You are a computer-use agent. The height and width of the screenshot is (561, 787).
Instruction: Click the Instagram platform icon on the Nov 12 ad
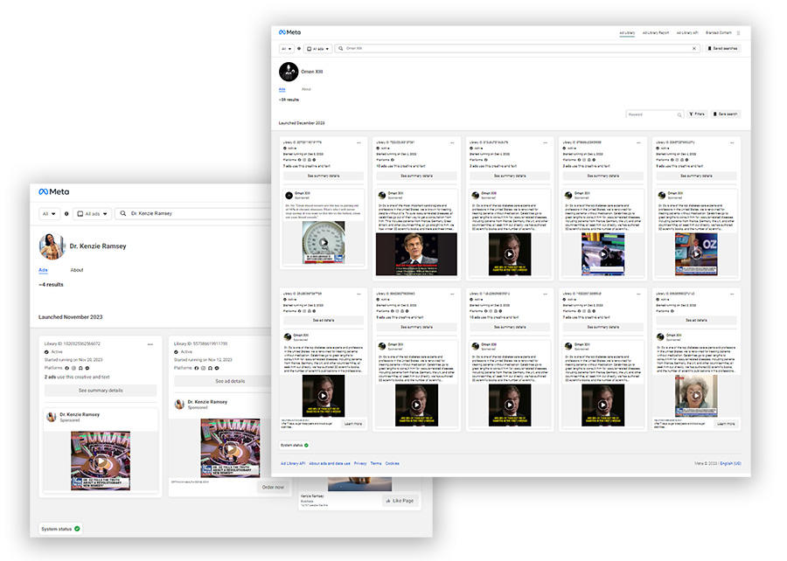(x=203, y=368)
